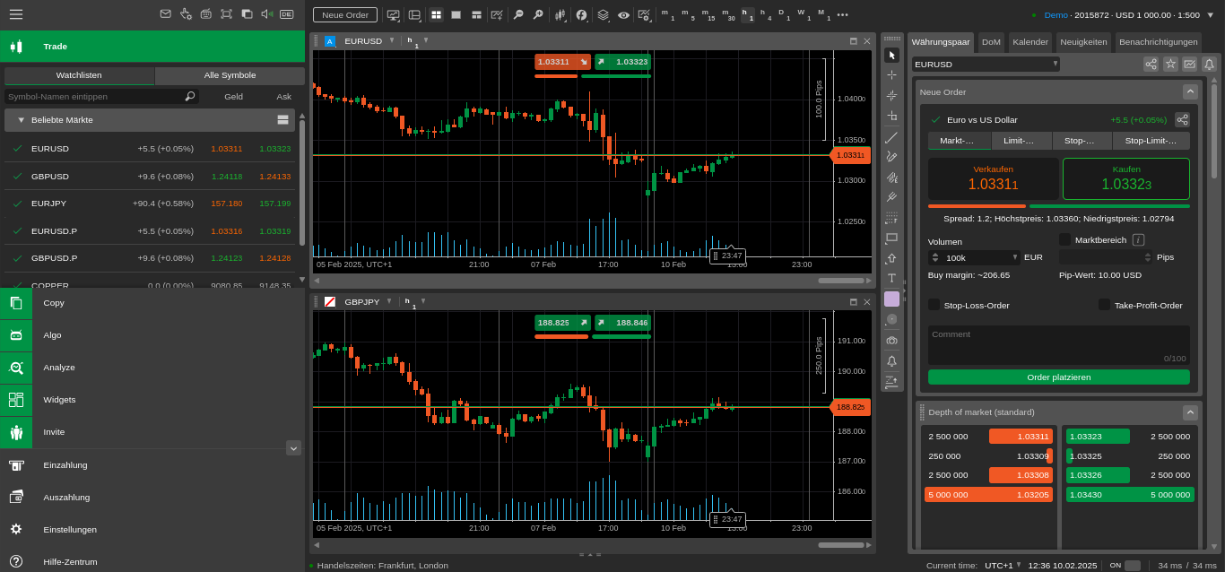
Task: Click the sound volume speaker icon
Action: [266, 14]
